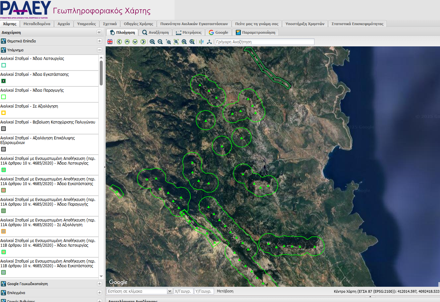Switch language with the UK flag icon
Screen dimensions: 440x302
tap(110, 42)
